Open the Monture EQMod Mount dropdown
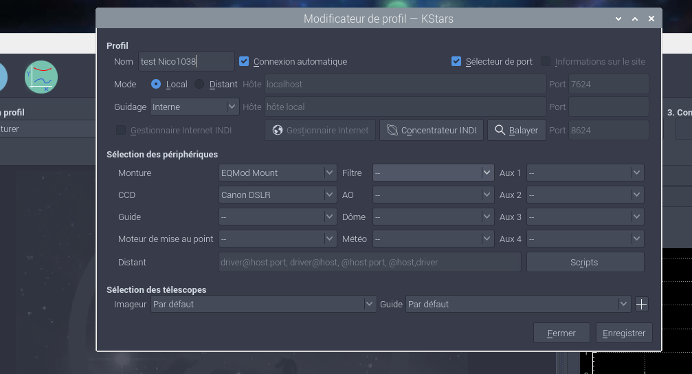The height and width of the screenshot is (374, 692). click(277, 173)
